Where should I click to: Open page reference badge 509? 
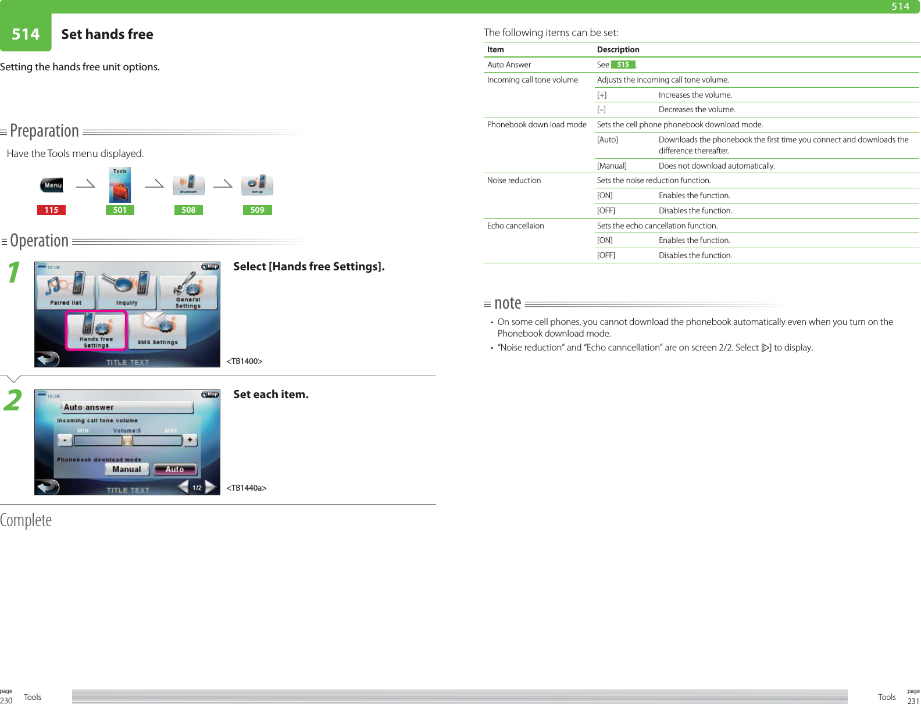pyautogui.click(x=257, y=210)
